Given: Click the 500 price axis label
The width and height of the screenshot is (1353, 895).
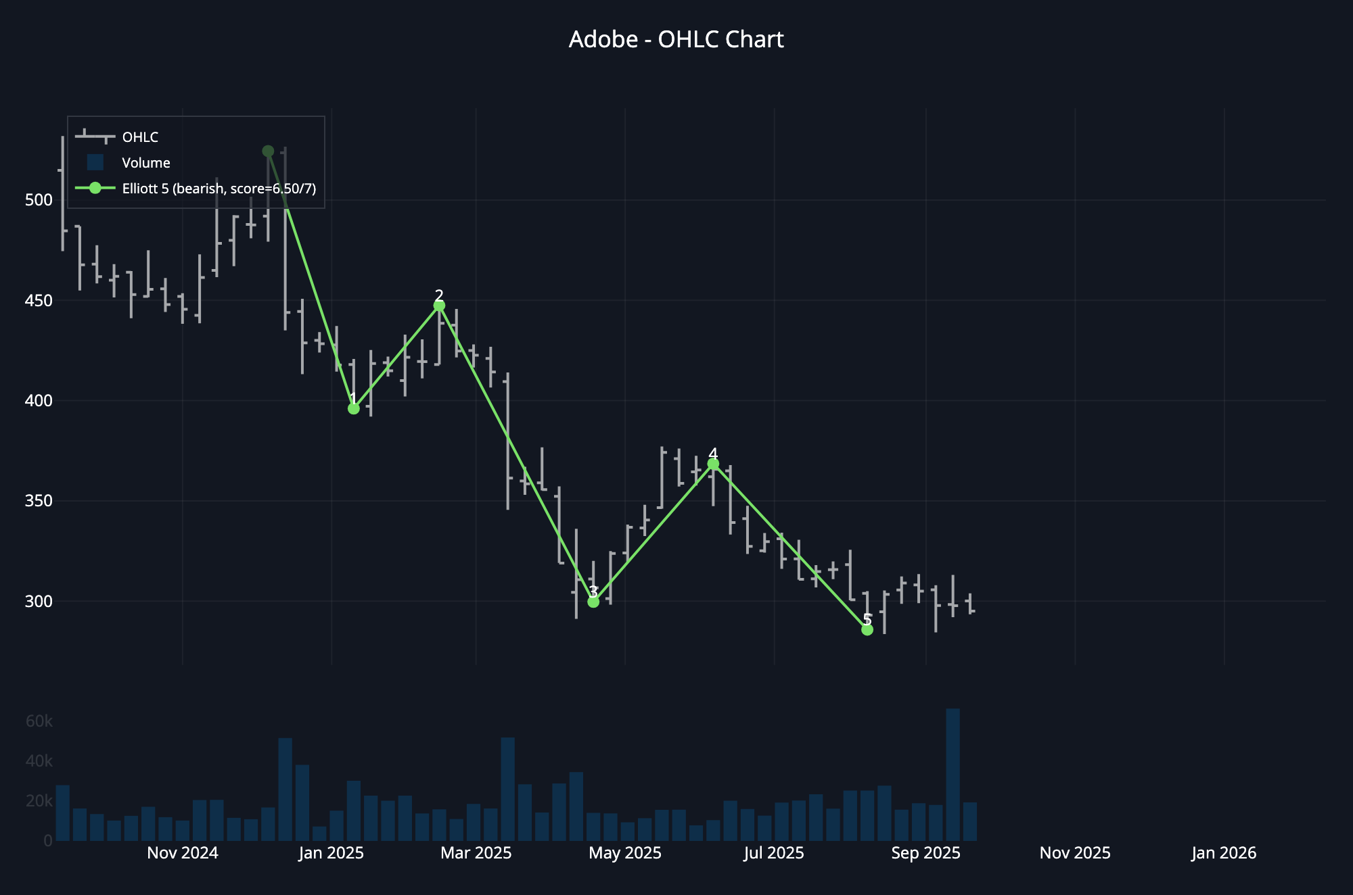Looking at the screenshot, I should point(39,200).
